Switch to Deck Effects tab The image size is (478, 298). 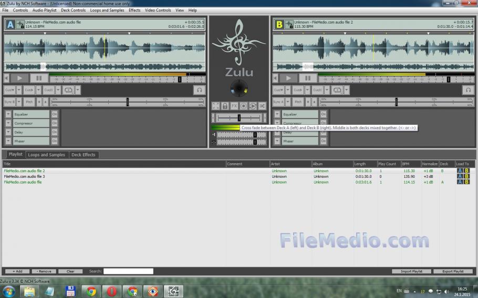[83, 155]
